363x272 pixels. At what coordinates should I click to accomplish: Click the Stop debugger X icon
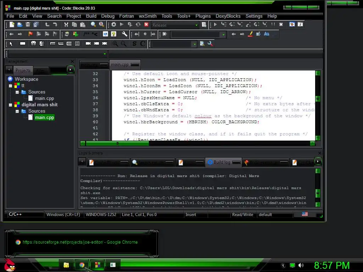point(281,24)
